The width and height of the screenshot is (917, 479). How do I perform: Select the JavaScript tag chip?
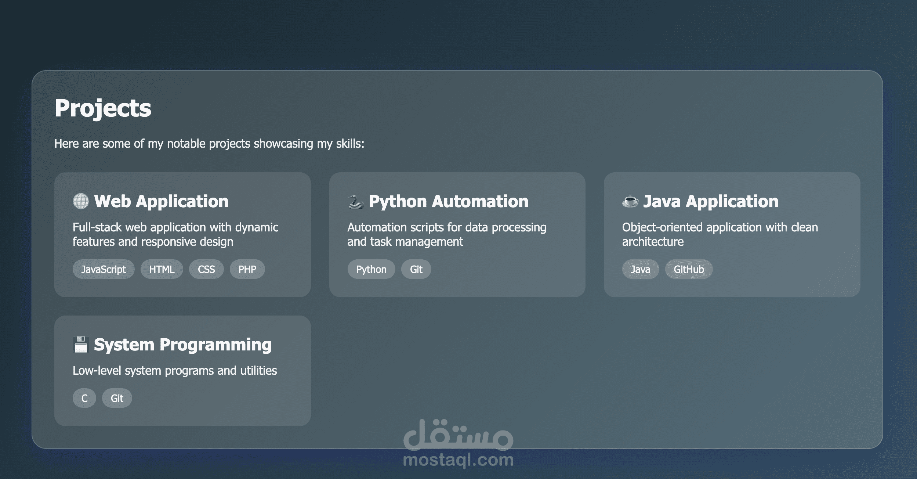[x=104, y=269]
